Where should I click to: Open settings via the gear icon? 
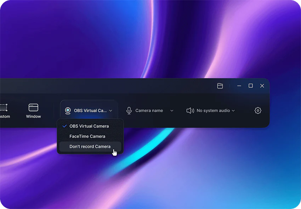pos(258,111)
